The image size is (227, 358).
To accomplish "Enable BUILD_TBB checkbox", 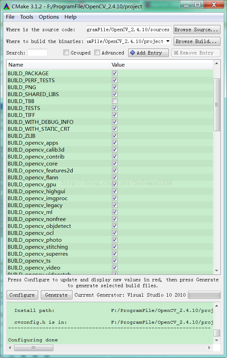I will (114, 101).
